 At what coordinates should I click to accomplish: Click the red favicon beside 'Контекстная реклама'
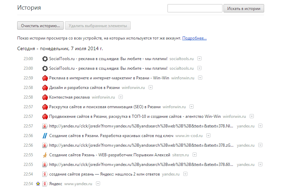tap(45, 97)
